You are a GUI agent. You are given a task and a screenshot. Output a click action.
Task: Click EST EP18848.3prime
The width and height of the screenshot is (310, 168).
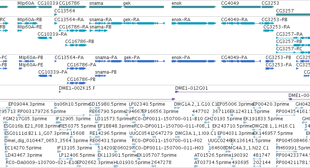tap(116, 126)
